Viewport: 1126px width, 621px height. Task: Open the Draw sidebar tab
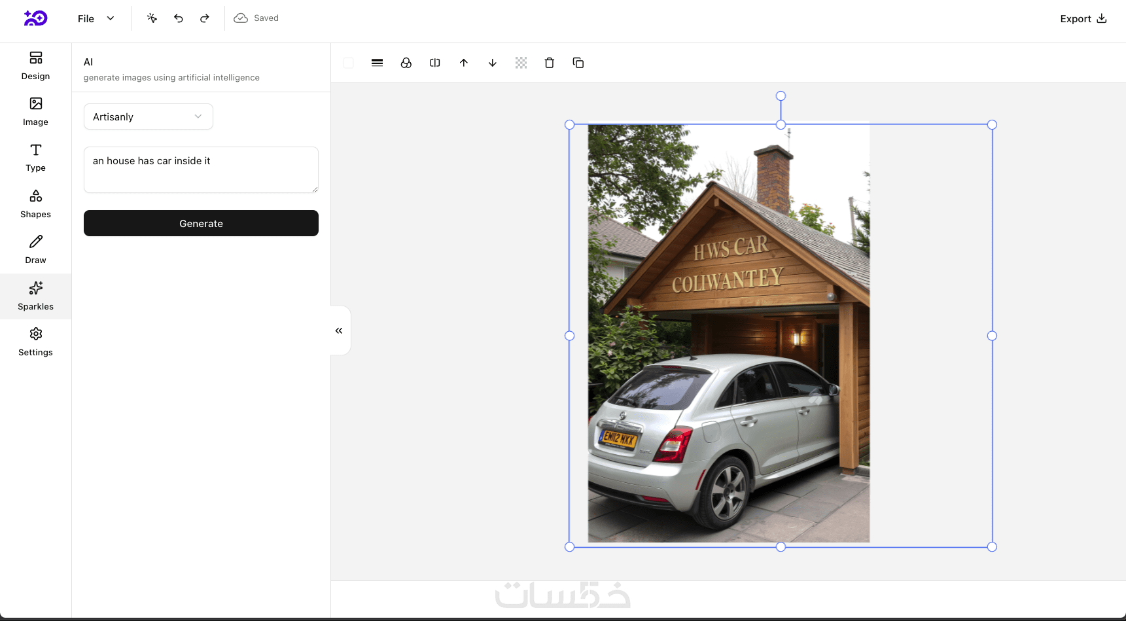point(35,250)
